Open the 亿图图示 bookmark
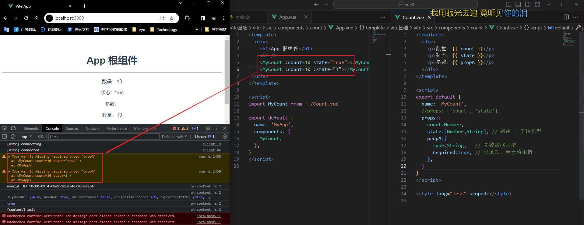 pos(51,29)
